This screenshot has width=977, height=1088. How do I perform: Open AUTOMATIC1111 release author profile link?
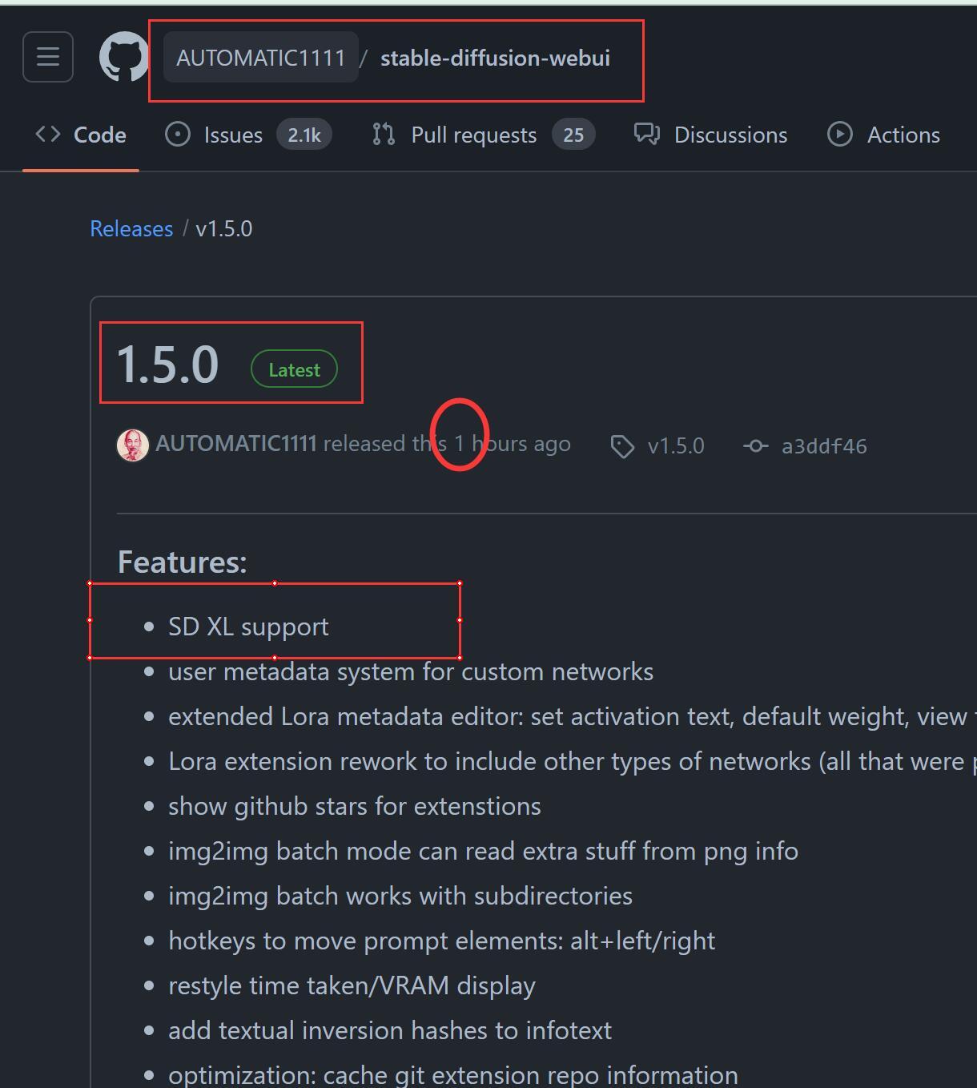[236, 444]
